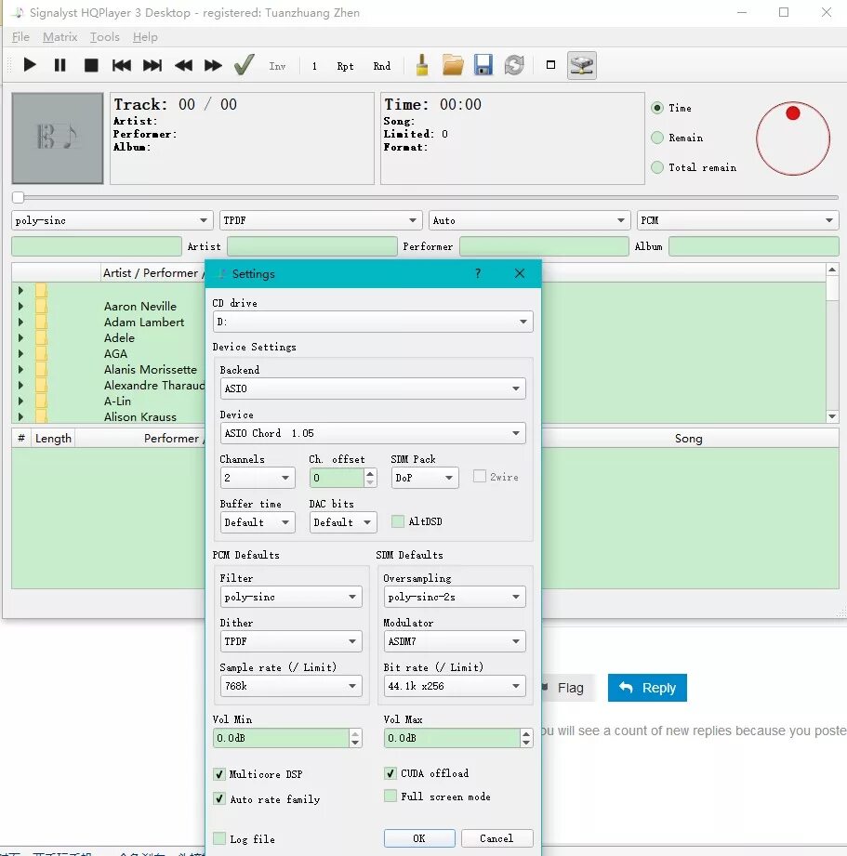Click OK in the Settings dialog

(x=419, y=838)
